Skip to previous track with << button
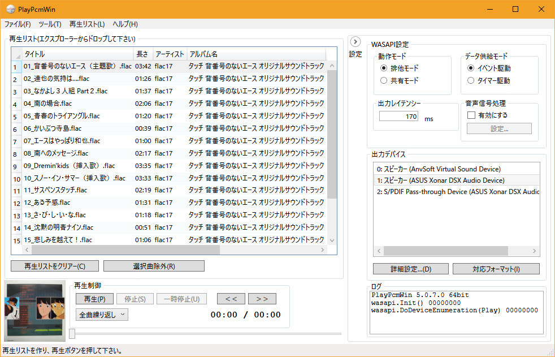555x357 pixels. tap(231, 299)
